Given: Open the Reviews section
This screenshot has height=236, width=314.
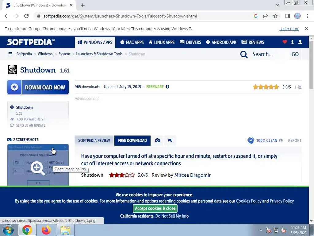Looking at the screenshot, I should click(253, 42).
